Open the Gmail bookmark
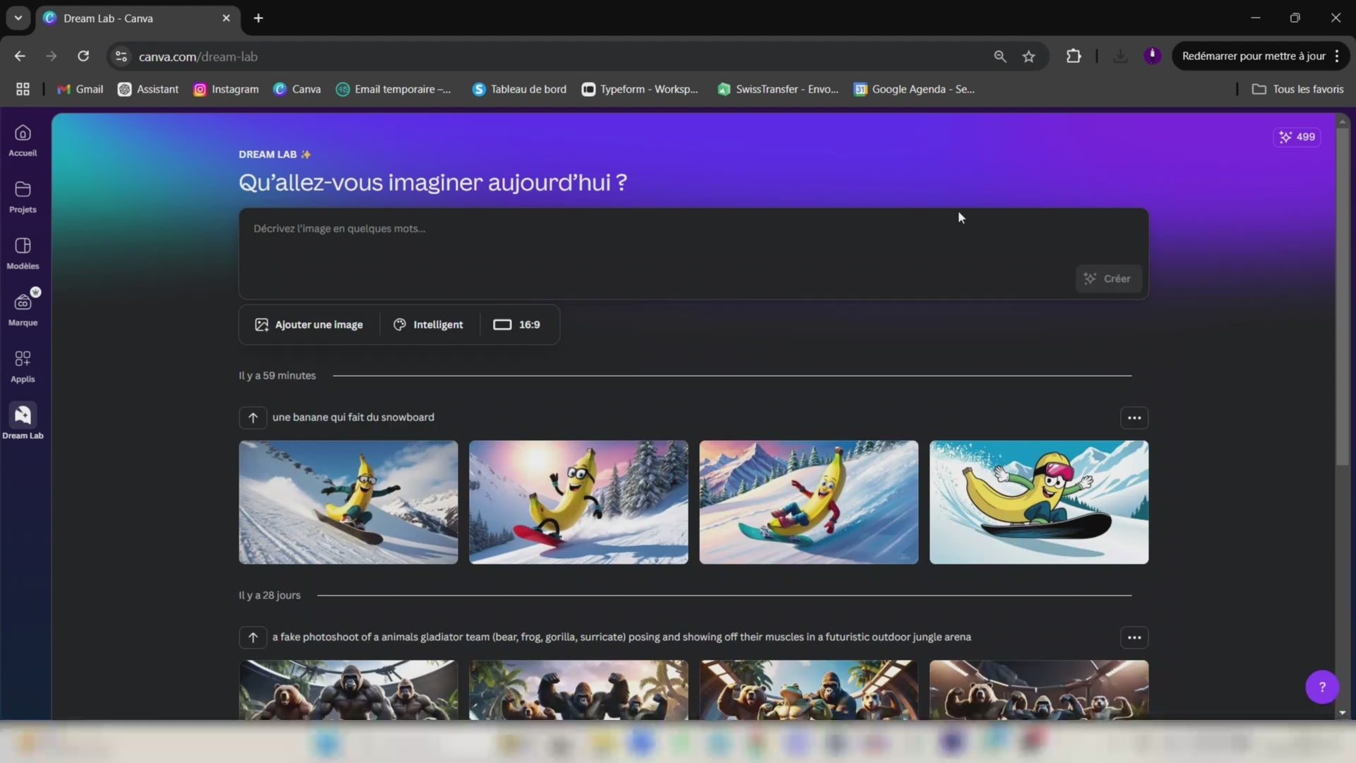The height and width of the screenshot is (763, 1356). 80,89
